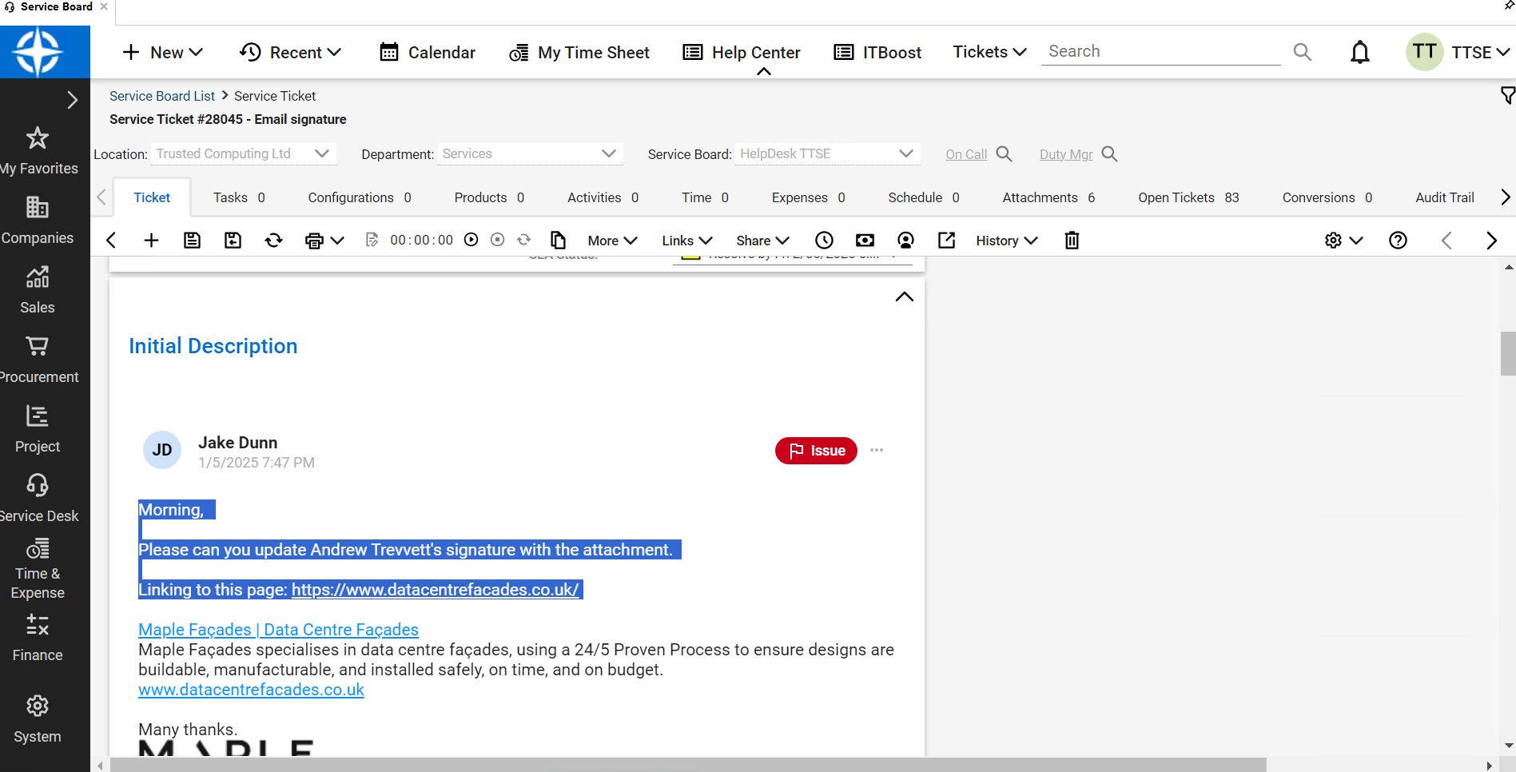Open notifications bell
The width and height of the screenshot is (1516, 772).
coord(1359,52)
